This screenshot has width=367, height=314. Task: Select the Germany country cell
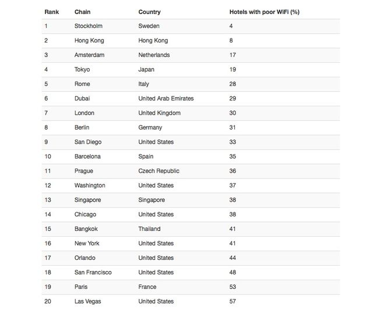(x=150, y=127)
